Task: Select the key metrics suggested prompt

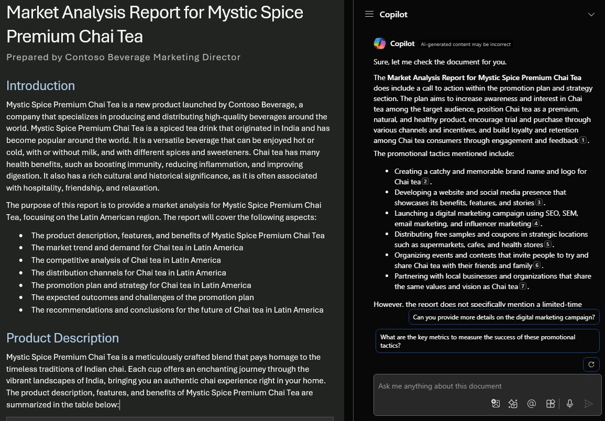Action: point(487,341)
